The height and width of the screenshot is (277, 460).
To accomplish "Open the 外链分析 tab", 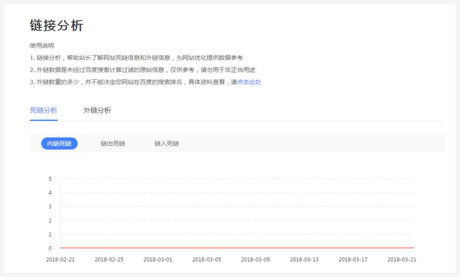I will click(x=97, y=110).
